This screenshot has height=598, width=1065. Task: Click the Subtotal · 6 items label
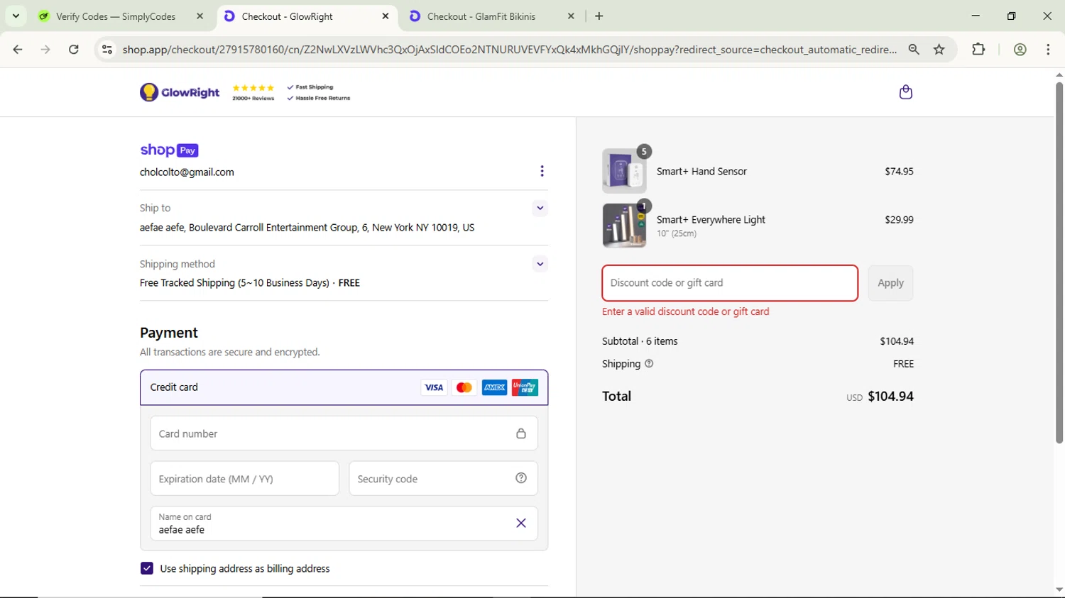click(640, 341)
